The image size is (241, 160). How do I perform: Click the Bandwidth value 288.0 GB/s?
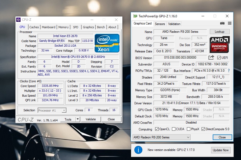215,97
